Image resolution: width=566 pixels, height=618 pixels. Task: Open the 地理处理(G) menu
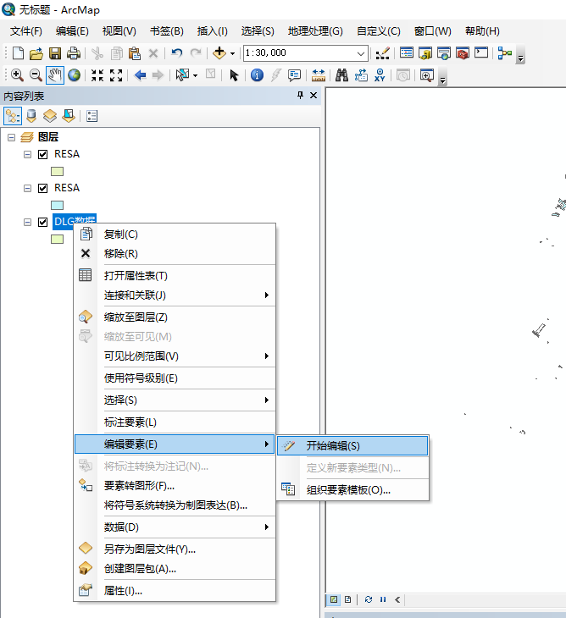click(x=315, y=31)
